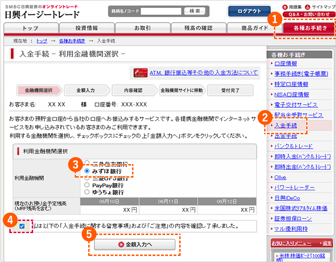Select PayPay銀行 radio button

(x=87, y=185)
